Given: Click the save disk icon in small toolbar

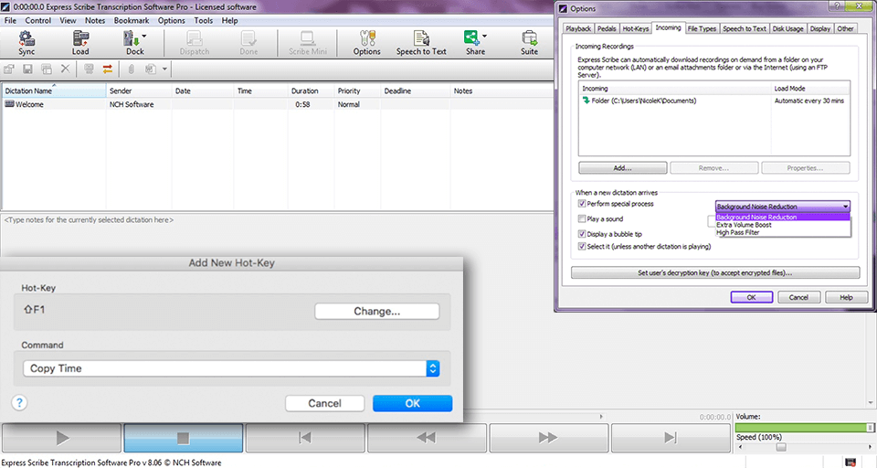Looking at the screenshot, I should (27, 69).
